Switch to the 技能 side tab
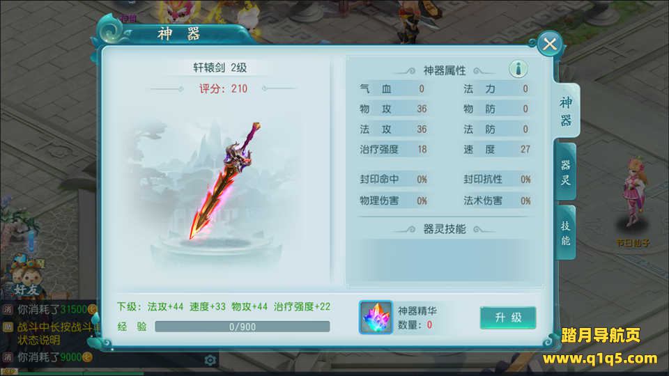Viewport: 669px width, 376px height. click(566, 233)
